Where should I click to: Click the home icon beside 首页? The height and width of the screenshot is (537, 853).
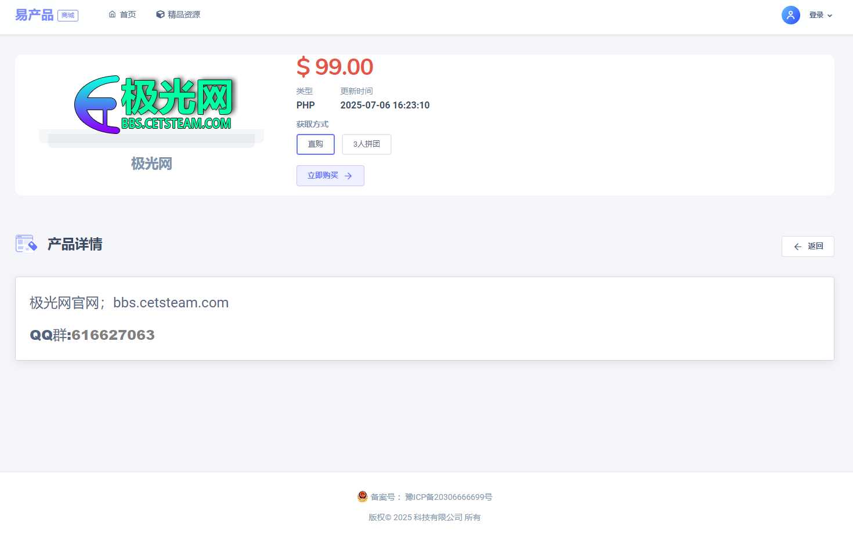(113, 14)
